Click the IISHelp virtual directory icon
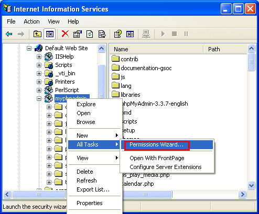This screenshot has width=259, height=214. click(49, 57)
